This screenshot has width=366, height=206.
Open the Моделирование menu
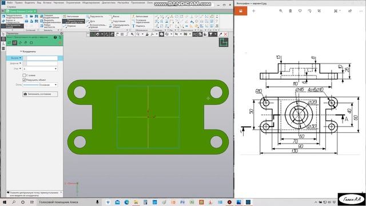[91, 3]
